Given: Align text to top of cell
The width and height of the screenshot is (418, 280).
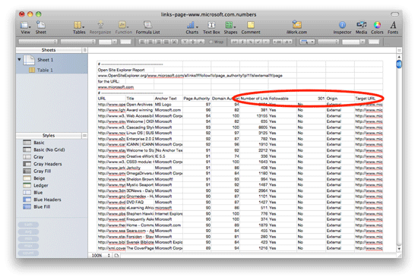Looking at the screenshot, I should (185, 42).
